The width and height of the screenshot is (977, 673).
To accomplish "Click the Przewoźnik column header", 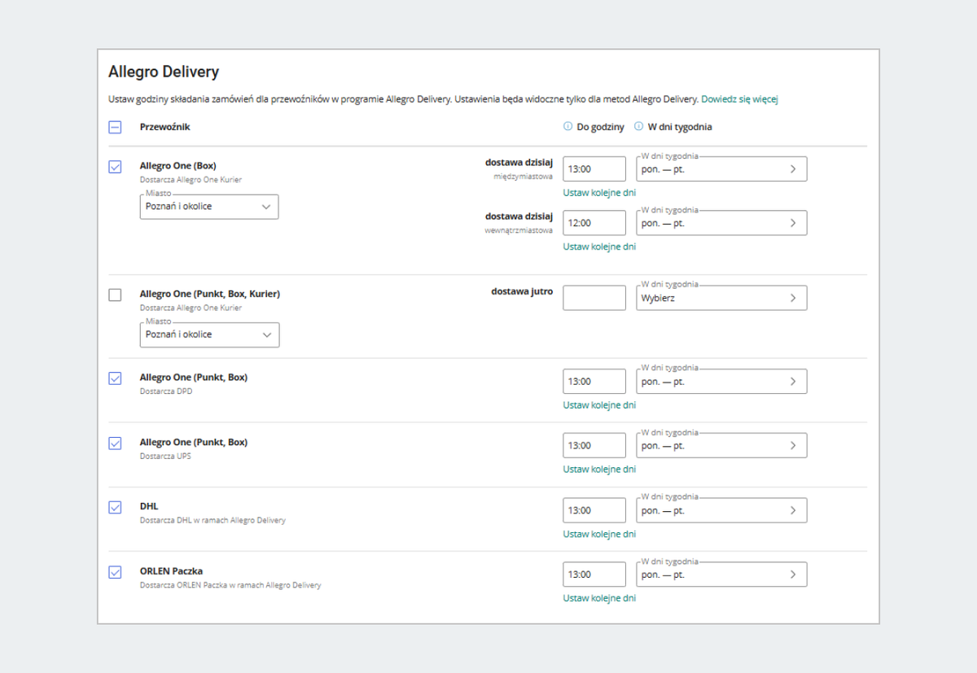I will point(165,127).
